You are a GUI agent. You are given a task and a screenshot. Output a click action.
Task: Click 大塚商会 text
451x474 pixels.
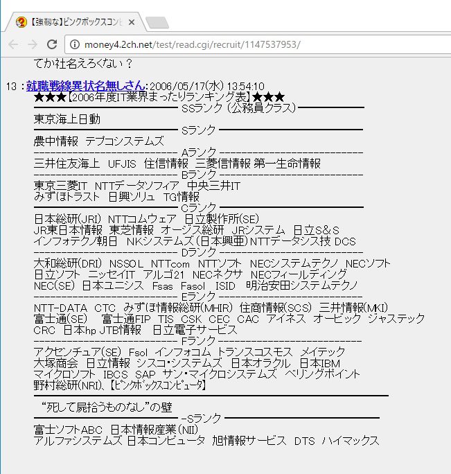[x=56, y=363]
